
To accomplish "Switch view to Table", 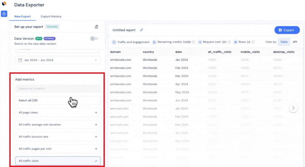I will (x=284, y=42).
